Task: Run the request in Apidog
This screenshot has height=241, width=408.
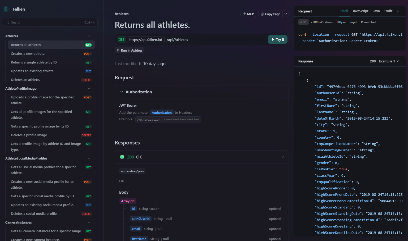Action: coord(129,51)
